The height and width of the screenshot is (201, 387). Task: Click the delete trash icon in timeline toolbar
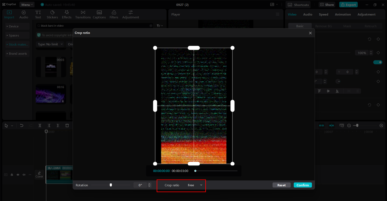pos(67,125)
